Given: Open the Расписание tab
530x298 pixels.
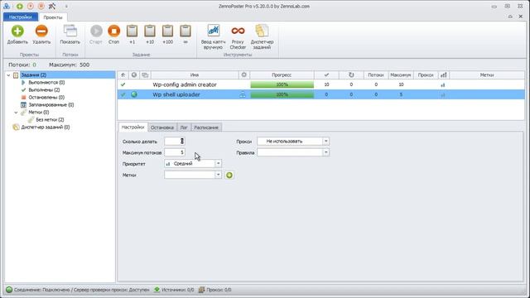Looking at the screenshot, I should tap(206, 127).
